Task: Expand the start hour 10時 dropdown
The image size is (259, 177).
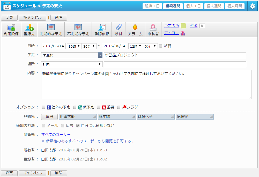Action: coord(74,46)
